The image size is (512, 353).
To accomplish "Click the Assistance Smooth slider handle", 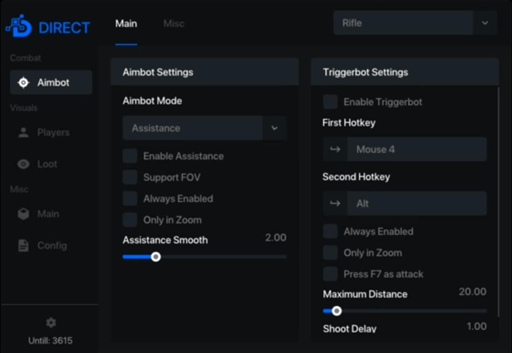I will tap(156, 257).
